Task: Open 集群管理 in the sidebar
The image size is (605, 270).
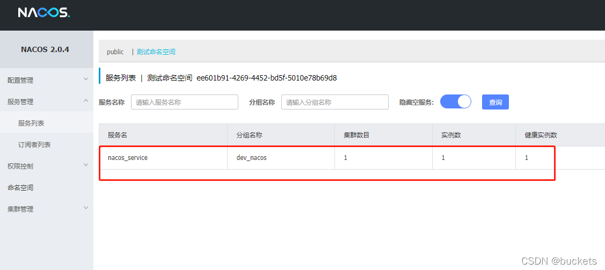Action: pyautogui.click(x=20, y=209)
